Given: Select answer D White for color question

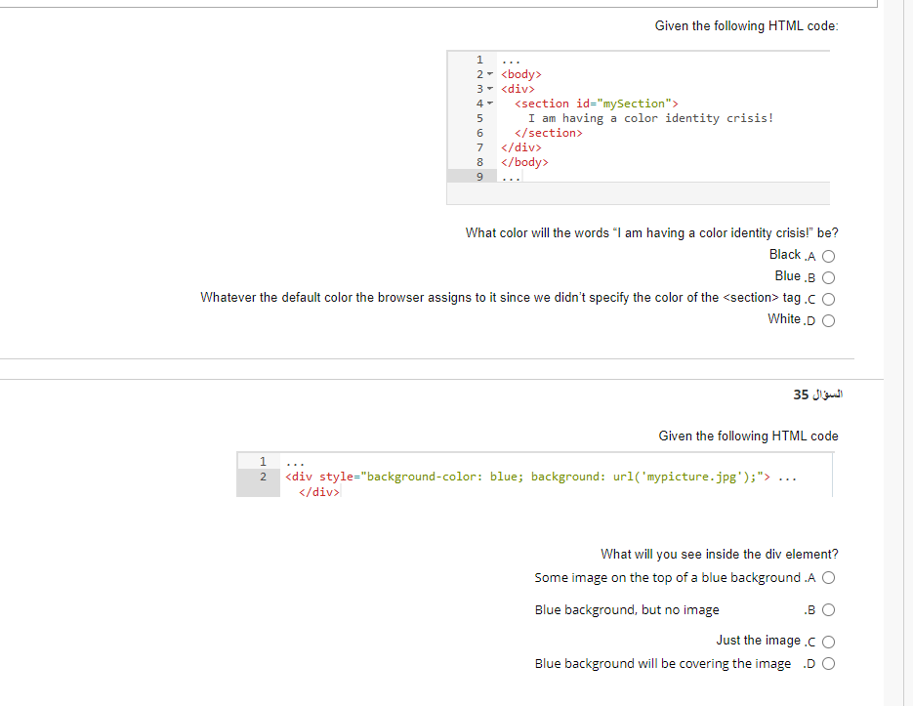Looking at the screenshot, I should 829,321.
